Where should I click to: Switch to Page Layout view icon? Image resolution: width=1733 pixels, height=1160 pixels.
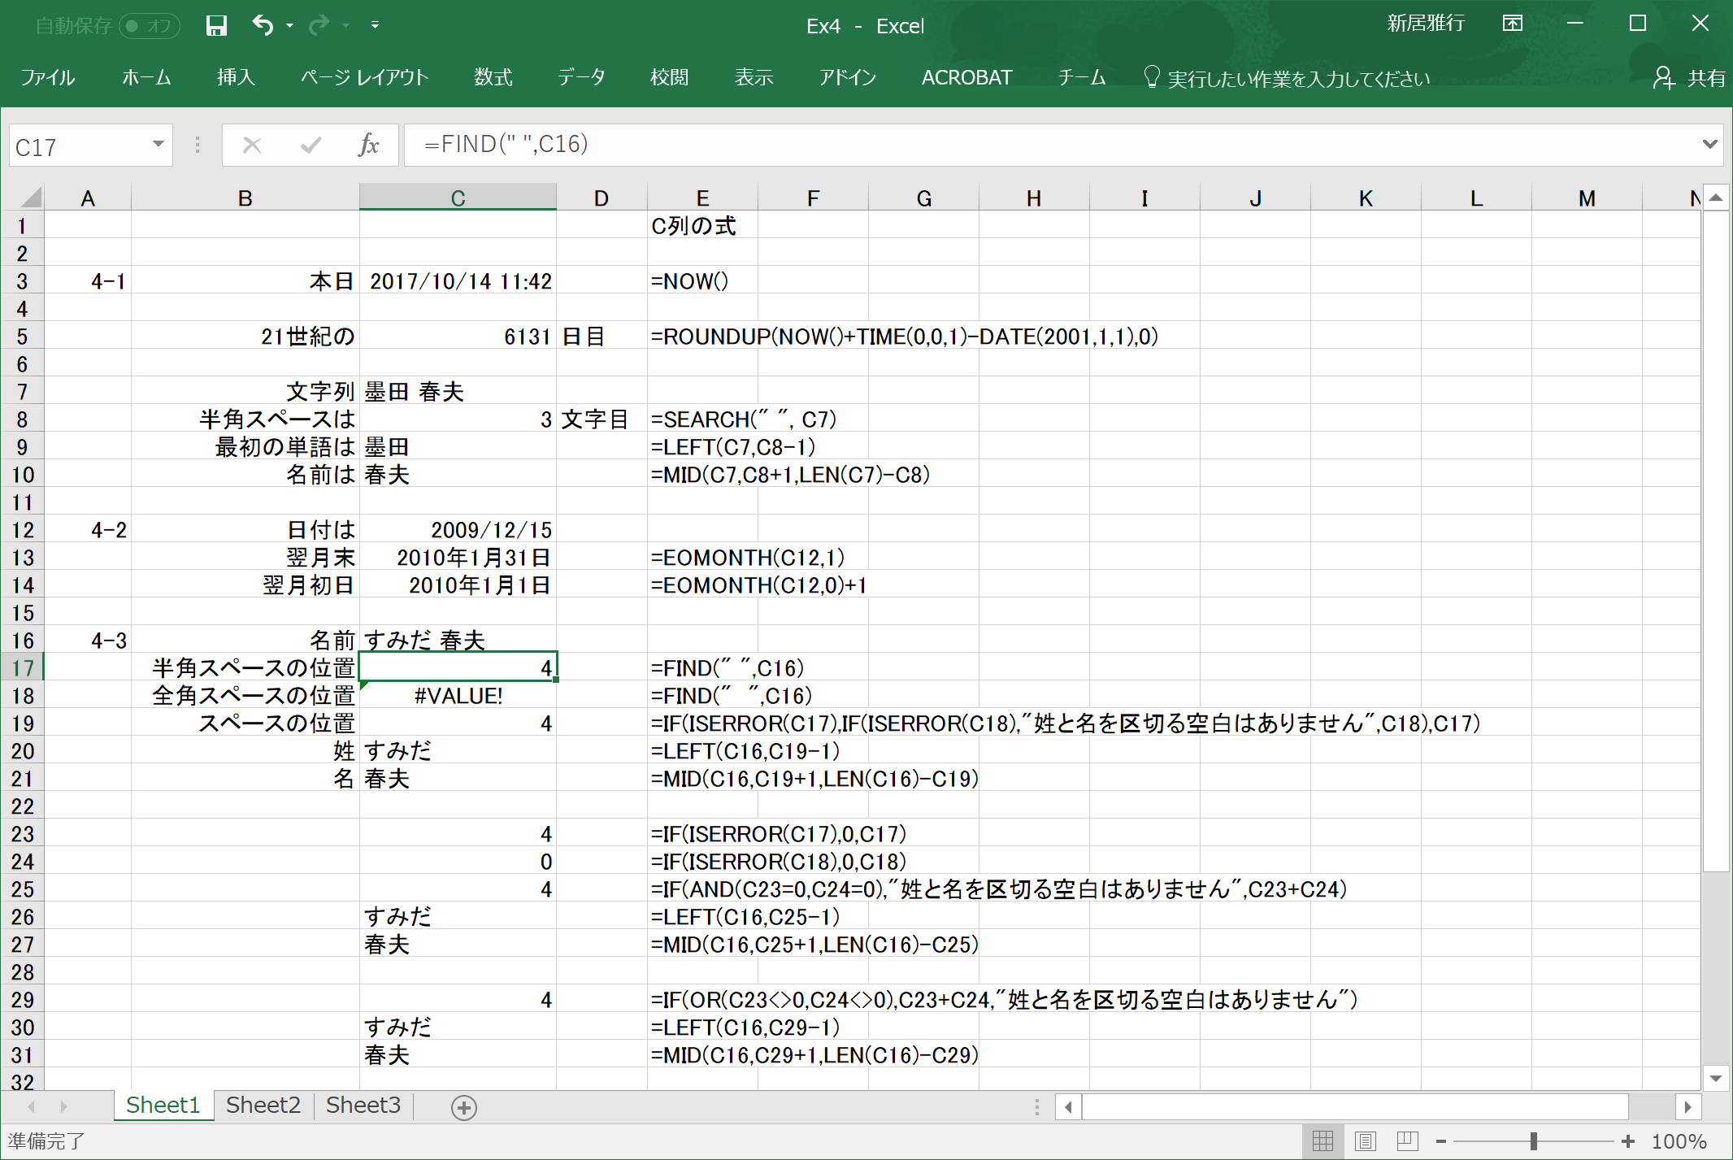coord(1366,1141)
